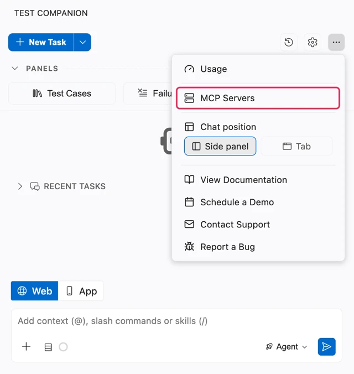Open View Documentation
354x374 pixels.
tap(258, 180)
